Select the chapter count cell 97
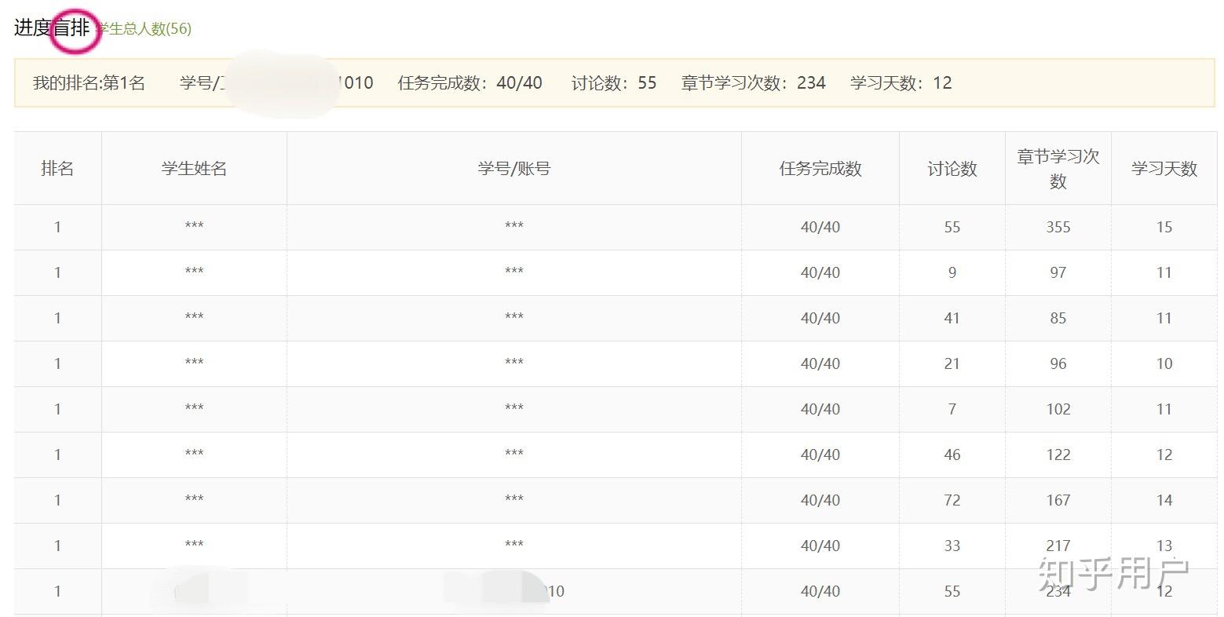The width and height of the screenshot is (1224, 617). click(1058, 272)
